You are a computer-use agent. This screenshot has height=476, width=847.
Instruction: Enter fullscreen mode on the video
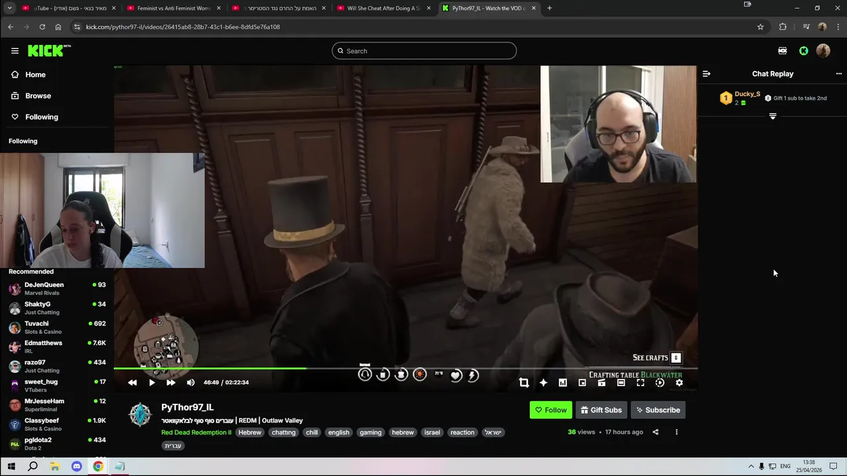(641, 383)
